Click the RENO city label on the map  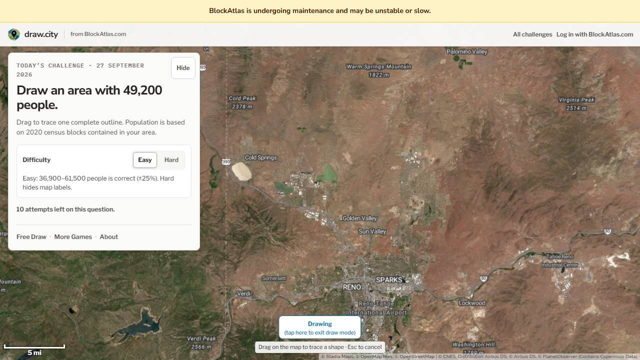352,287
